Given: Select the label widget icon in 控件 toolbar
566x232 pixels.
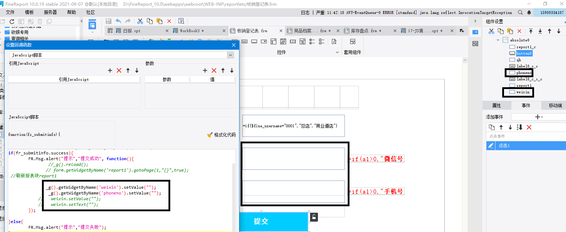Looking at the screenshot, I should [244, 41].
